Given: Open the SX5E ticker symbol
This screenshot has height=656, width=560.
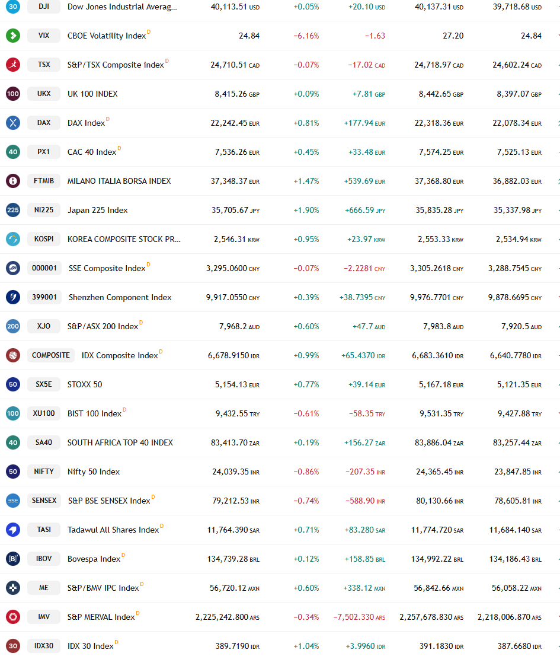Looking at the screenshot, I should (x=43, y=384).
